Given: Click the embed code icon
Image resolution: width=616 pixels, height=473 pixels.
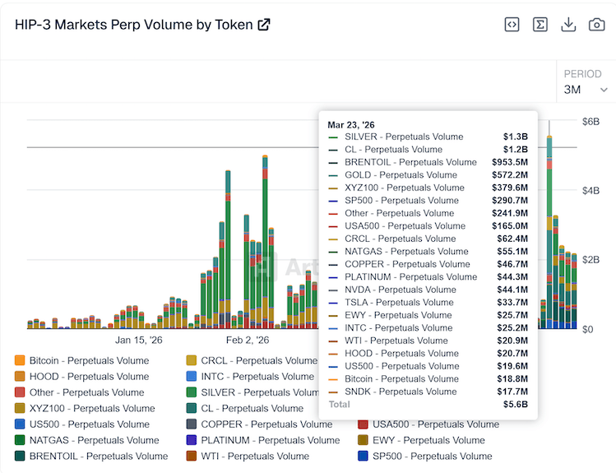Looking at the screenshot, I should pyautogui.click(x=512, y=25).
